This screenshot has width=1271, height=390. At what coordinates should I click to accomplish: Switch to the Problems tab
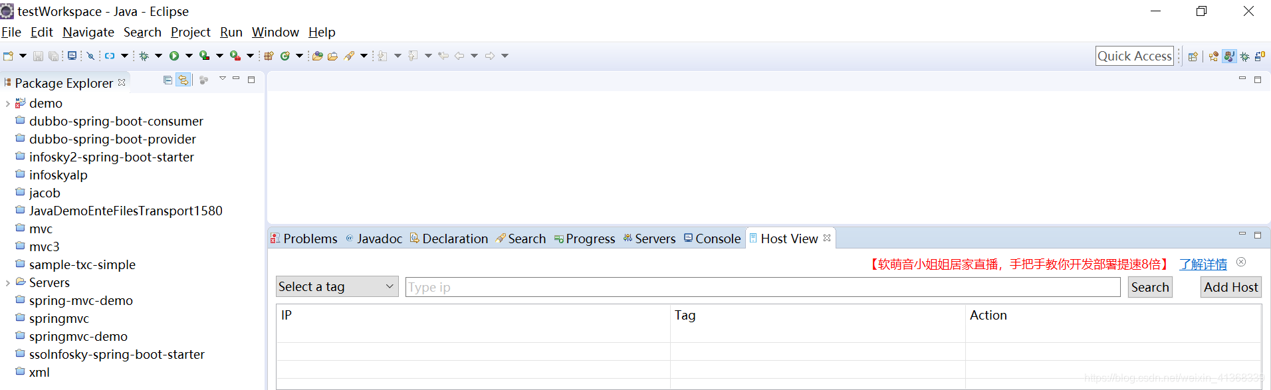(x=304, y=239)
